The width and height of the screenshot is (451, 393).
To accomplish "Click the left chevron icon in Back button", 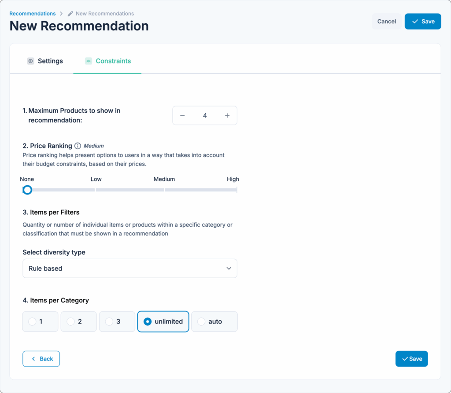I will (x=33, y=359).
